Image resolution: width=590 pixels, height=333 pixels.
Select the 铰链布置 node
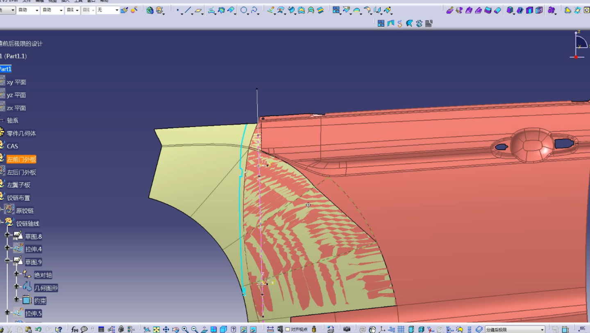(19, 198)
